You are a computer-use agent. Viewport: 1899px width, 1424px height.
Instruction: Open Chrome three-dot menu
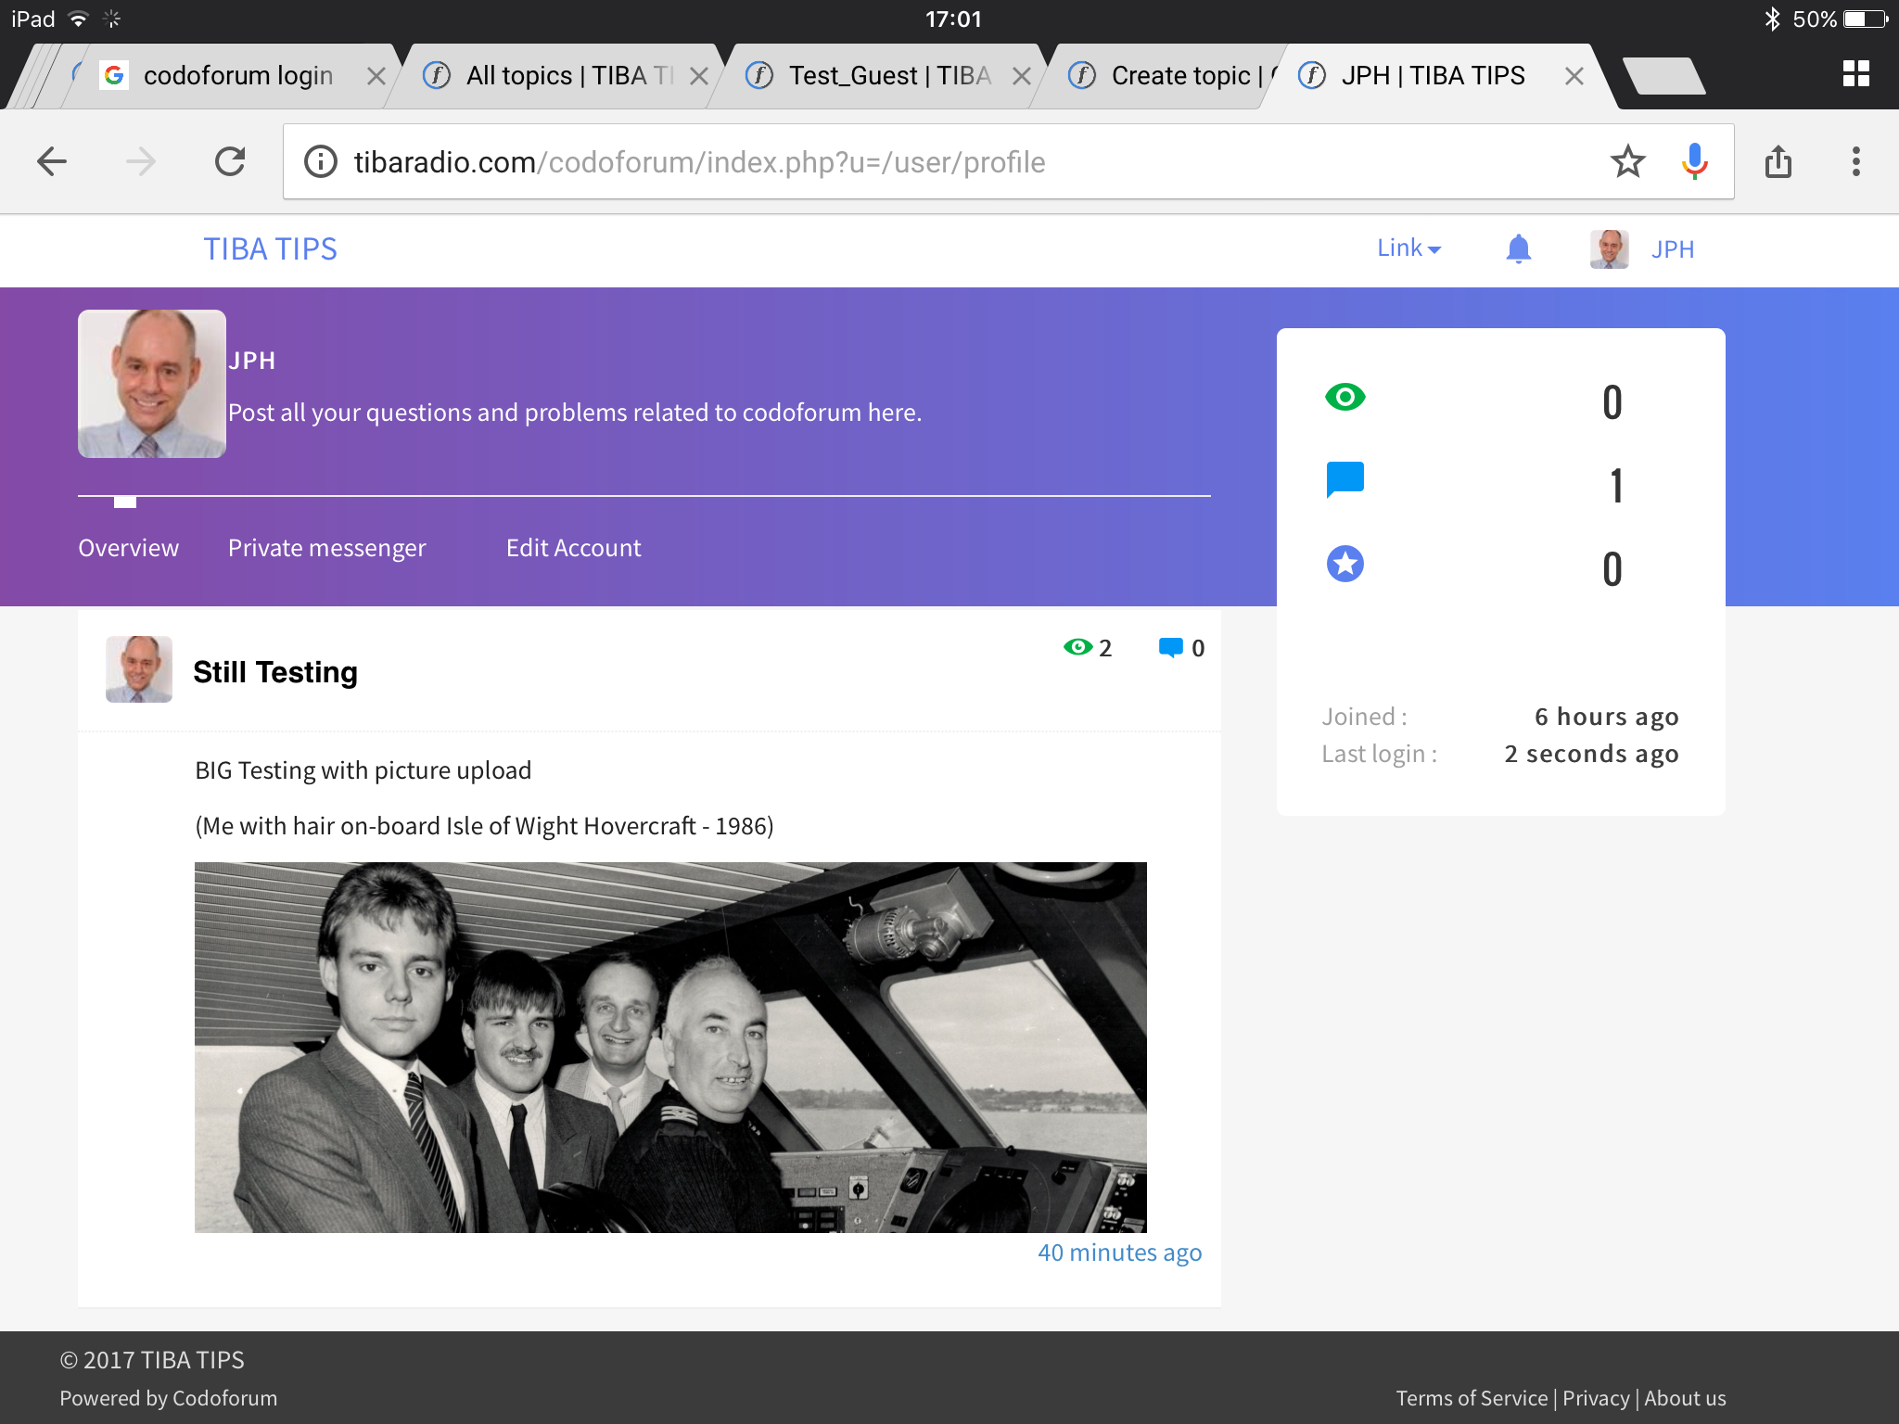pyautogui.click(x=1855, y=162)
